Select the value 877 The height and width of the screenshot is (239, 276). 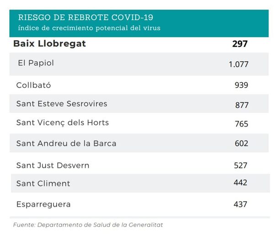click(x=242, y=105)
